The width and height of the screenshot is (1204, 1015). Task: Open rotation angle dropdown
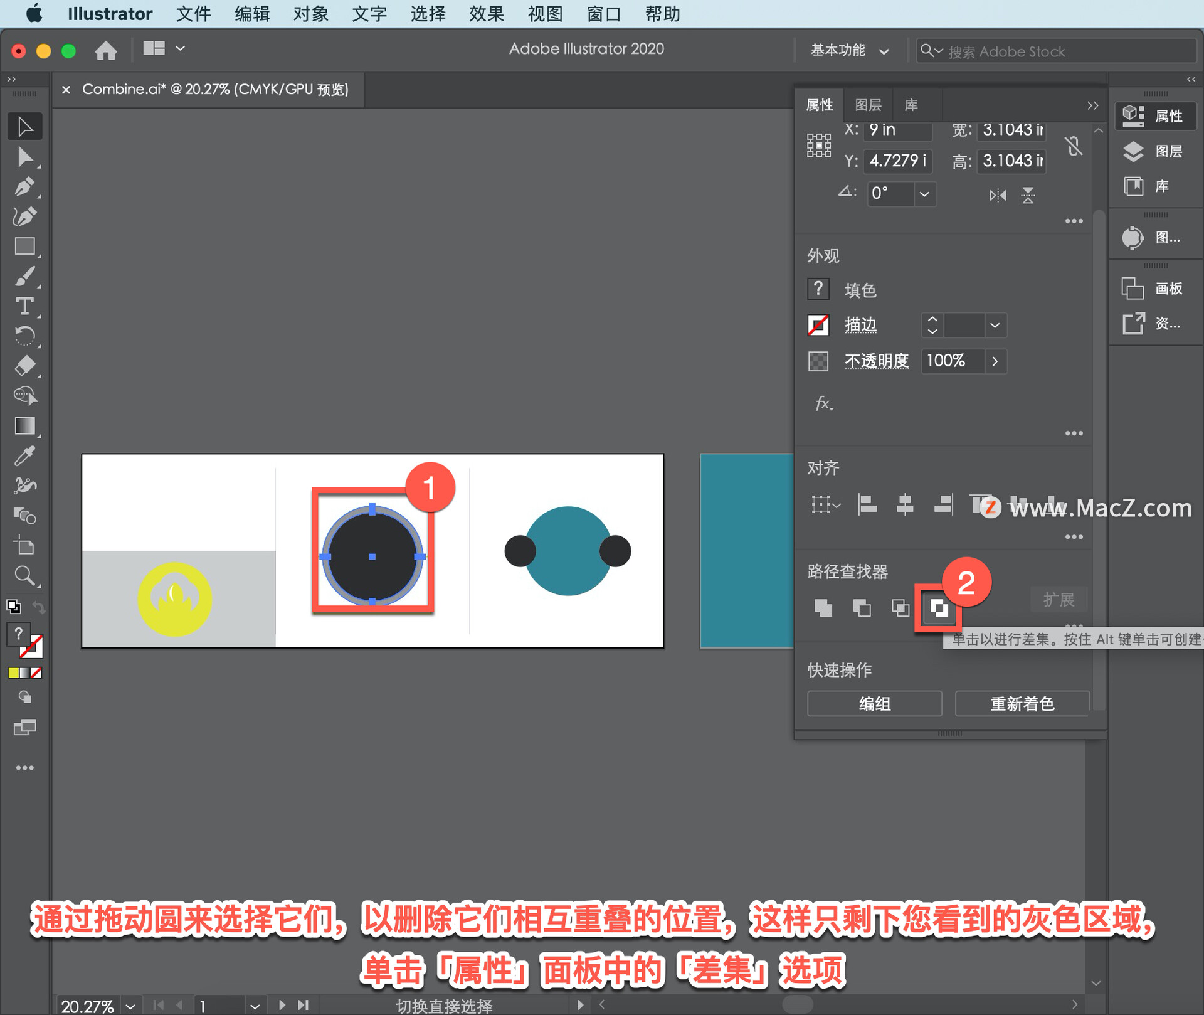pos(924,194)
